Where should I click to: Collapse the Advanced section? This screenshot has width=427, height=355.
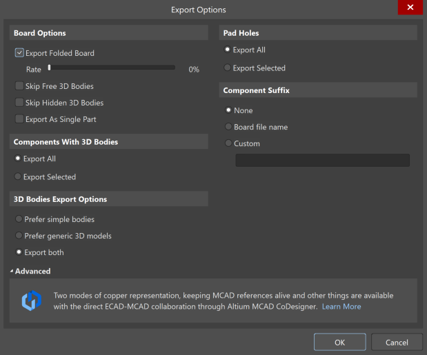coord(12,271)
